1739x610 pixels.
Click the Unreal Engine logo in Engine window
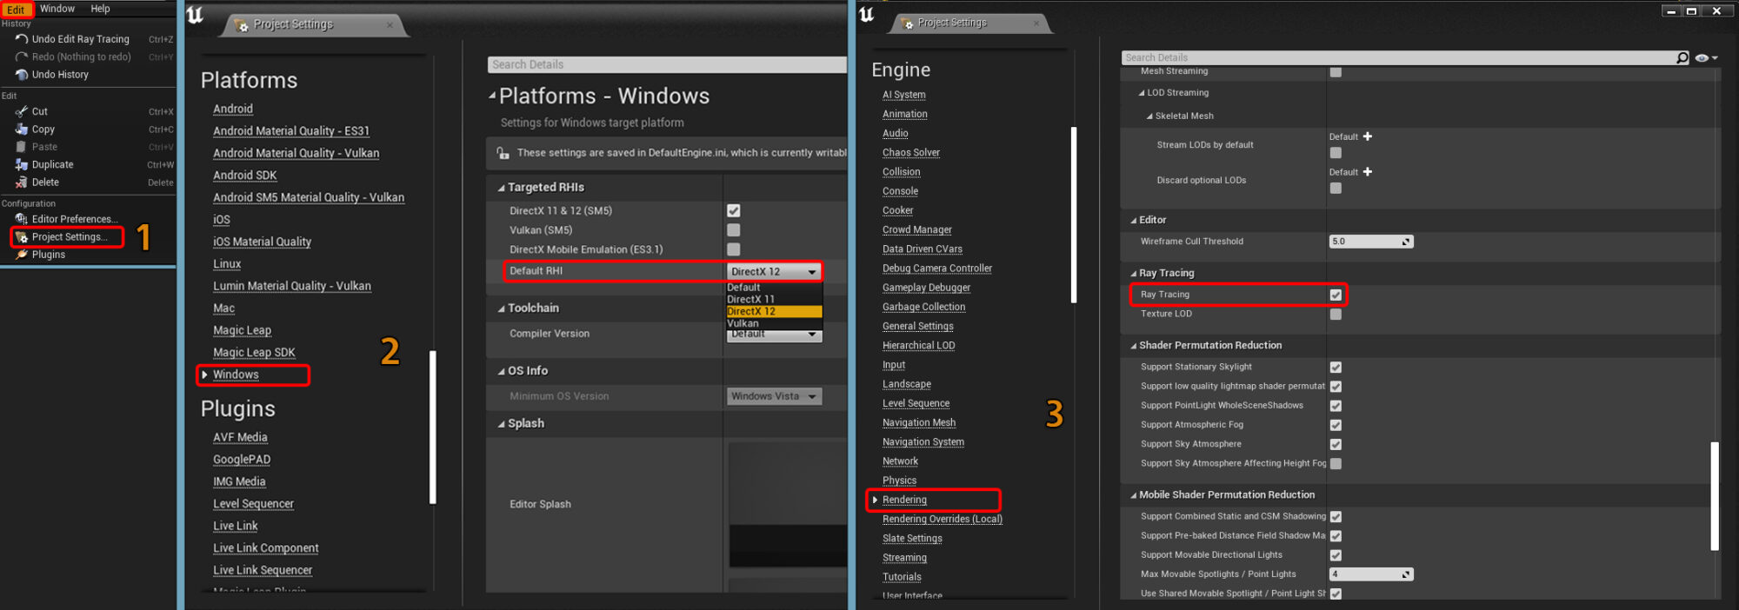[x=867, y=14]
